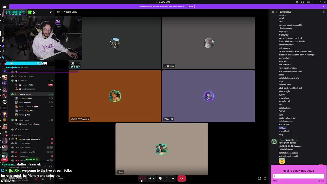327x184 pixels.
Task: Click the @Slash mention in chat
Action: pos(283,128)
